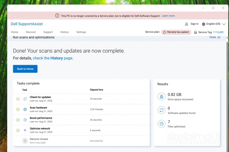This screenshot has height=152, width=229.
Task: Click the shield icon for Remove viruses
Action: [25, 141]
